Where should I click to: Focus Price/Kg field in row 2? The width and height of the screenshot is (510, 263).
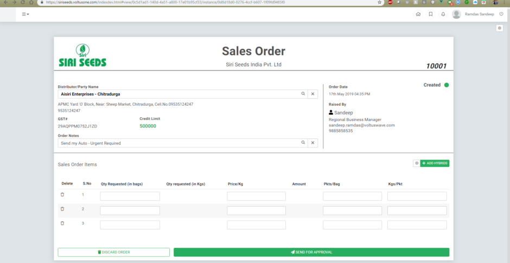pos(256,210)
